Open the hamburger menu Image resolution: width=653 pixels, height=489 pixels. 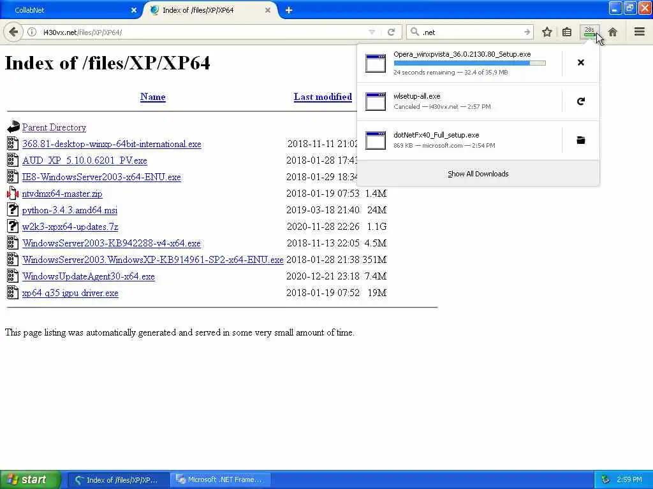click(x=640, y=32)
